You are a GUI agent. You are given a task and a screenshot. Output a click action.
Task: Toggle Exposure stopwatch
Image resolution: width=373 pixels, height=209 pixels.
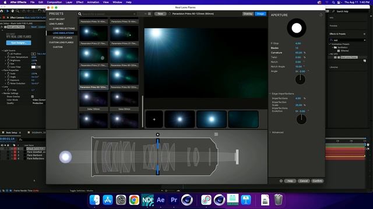pos(8,80)
